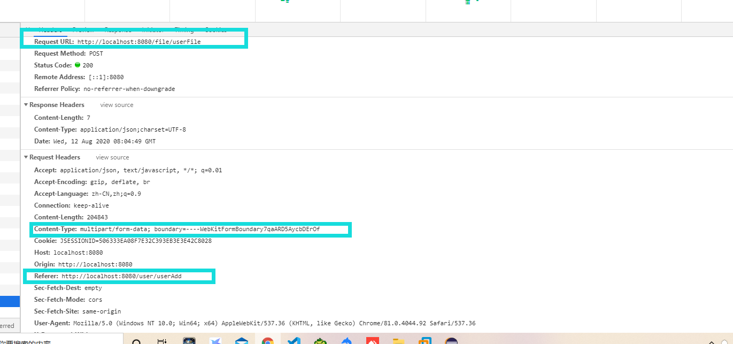Click view source next to Request Headers

[112, 157]
